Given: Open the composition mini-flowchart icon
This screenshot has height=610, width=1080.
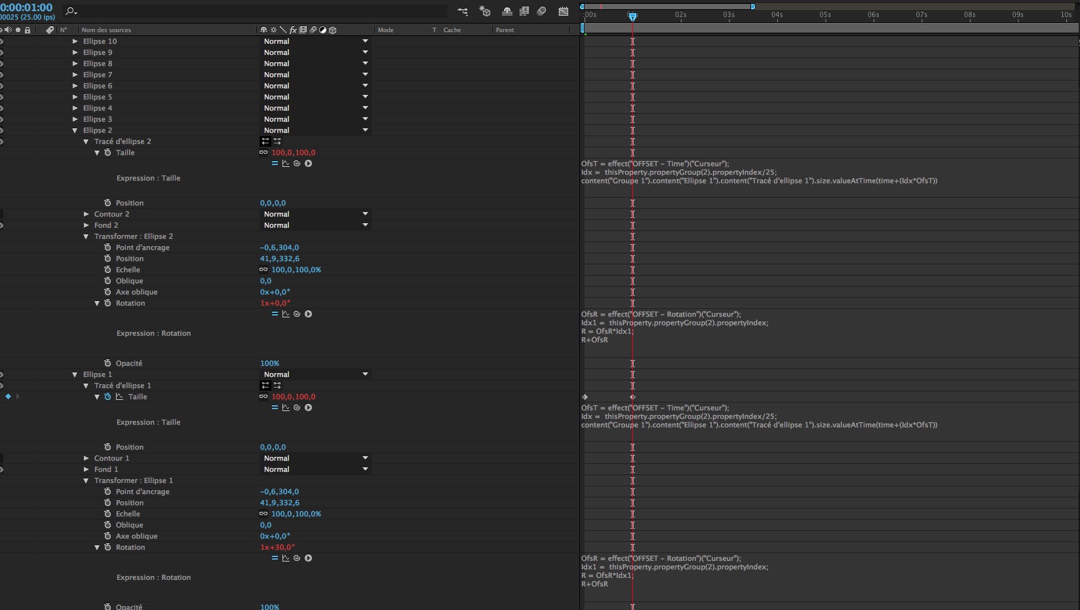Looking at the screenshot, I should [x=463, y=11].
